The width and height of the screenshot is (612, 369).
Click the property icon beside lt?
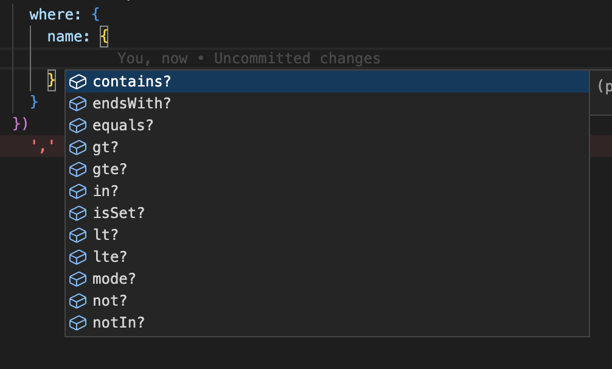78,235
